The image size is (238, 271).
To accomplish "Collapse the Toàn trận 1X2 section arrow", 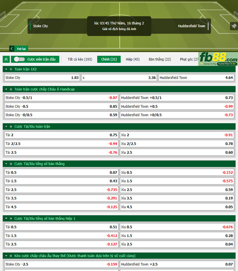I will (6, 69).
